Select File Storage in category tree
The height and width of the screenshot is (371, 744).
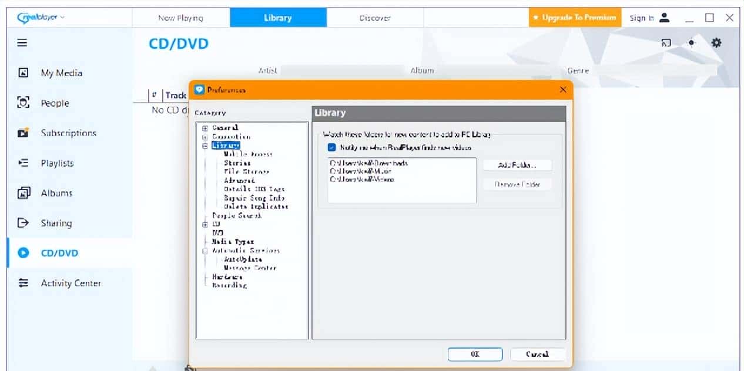[x=246, y=171]
